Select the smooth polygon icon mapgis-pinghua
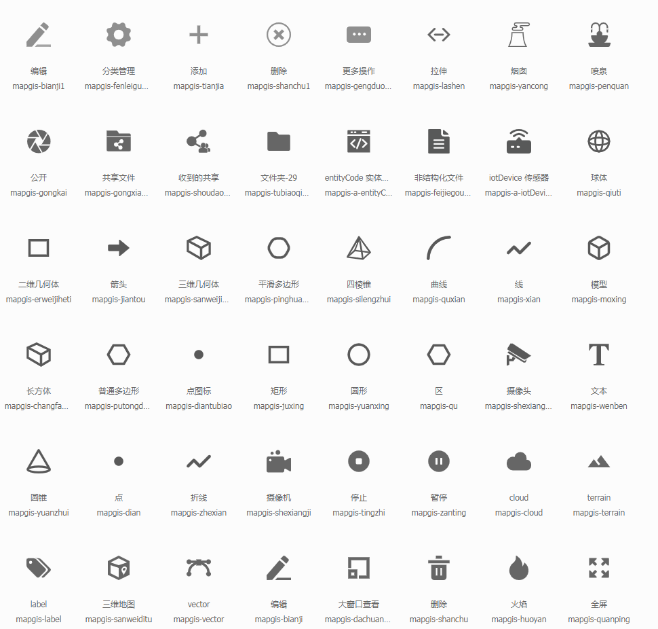 pos(279,248)
